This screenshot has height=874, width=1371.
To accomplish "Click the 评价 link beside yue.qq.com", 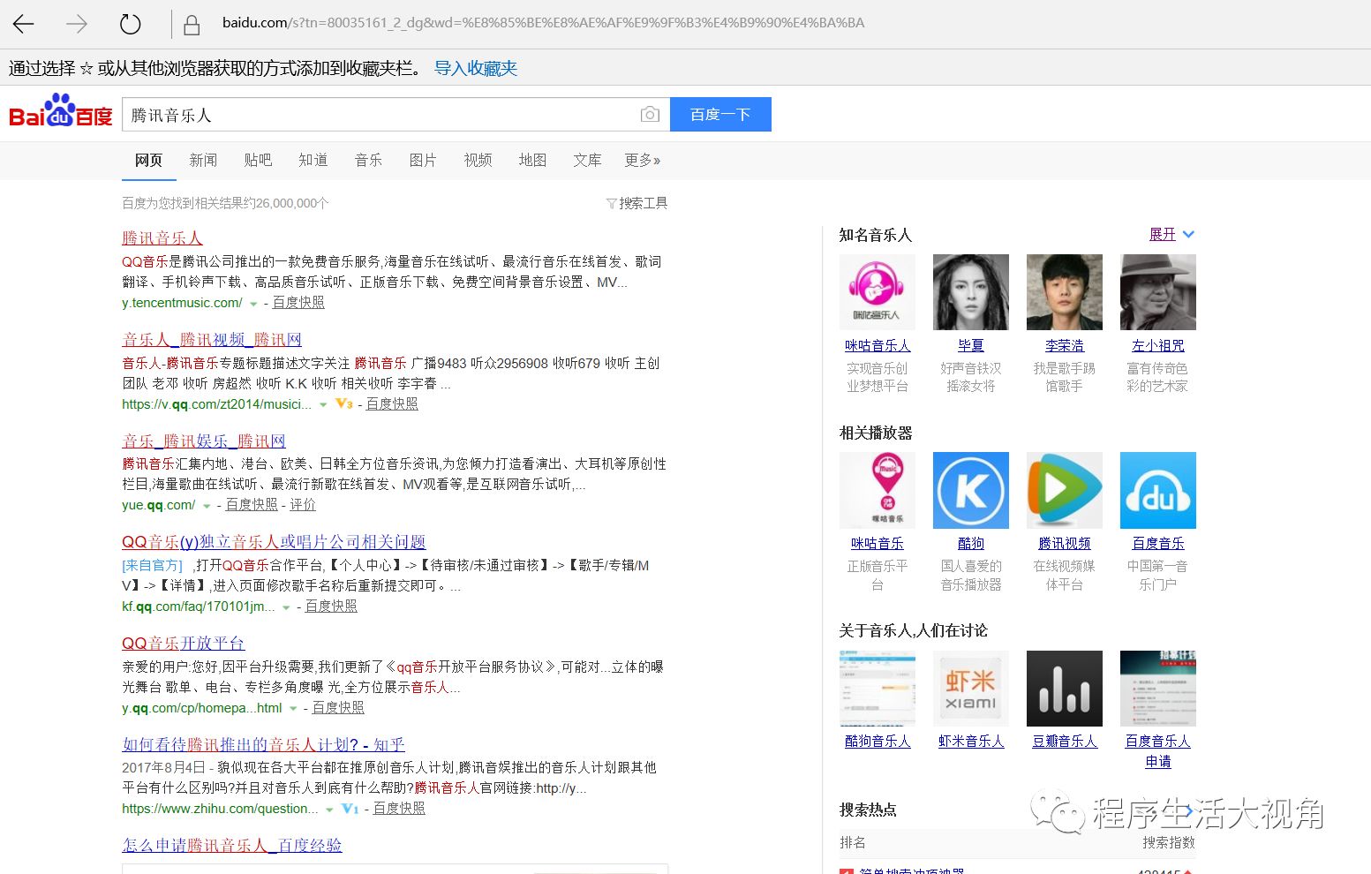I will point(303,505).
